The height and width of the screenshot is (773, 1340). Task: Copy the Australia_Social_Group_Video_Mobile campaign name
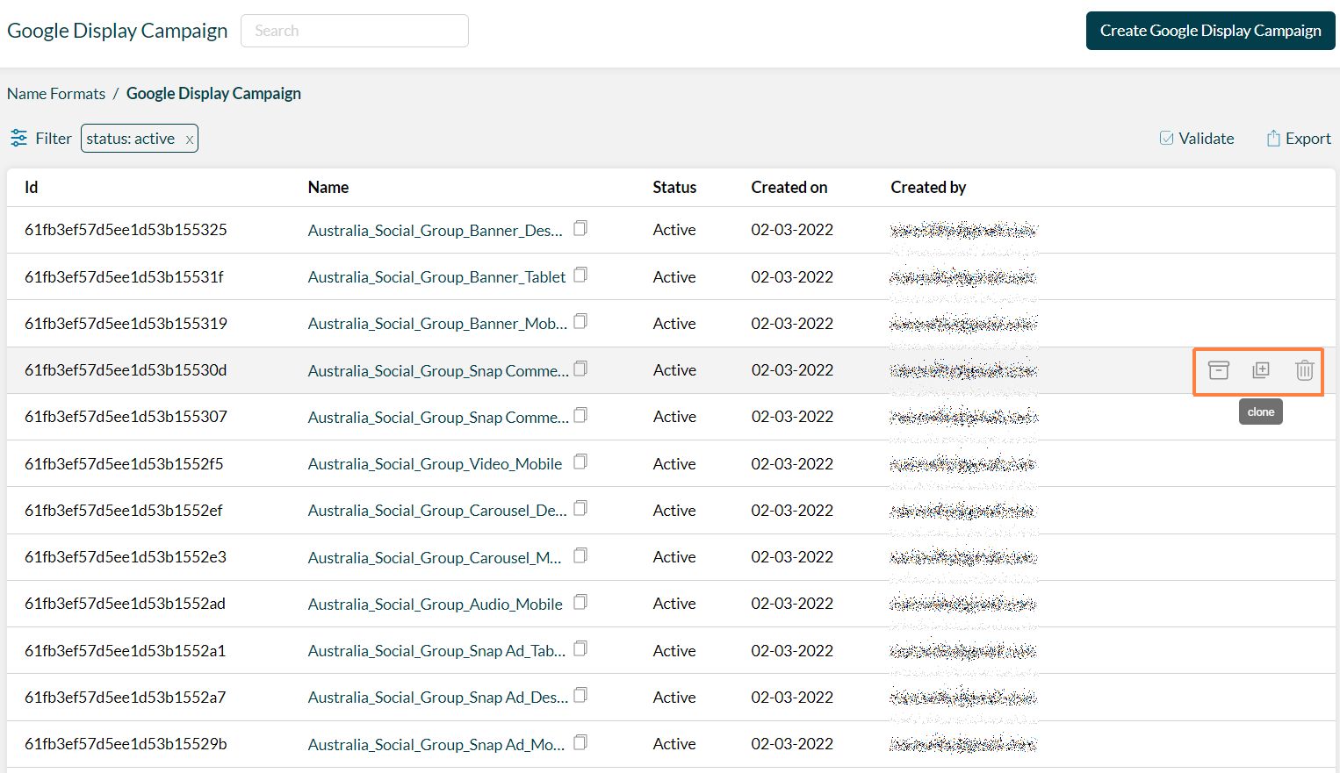pos(580,461)
